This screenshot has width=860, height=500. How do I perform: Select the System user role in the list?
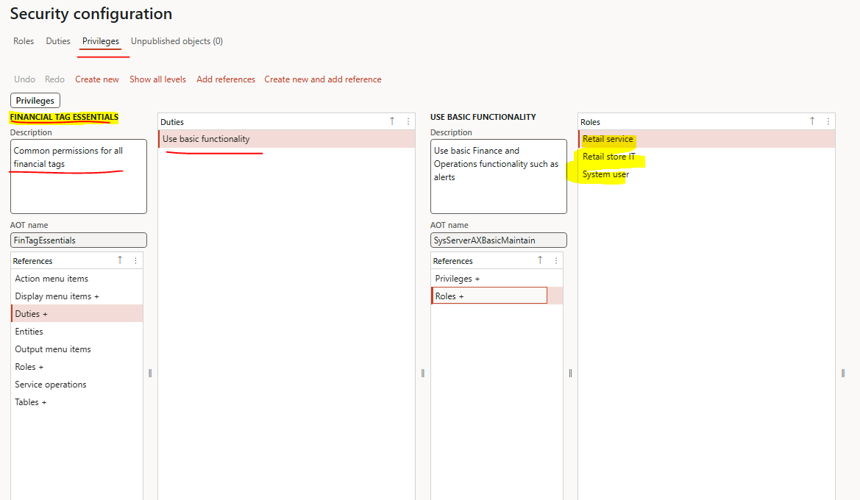[605, 174]
